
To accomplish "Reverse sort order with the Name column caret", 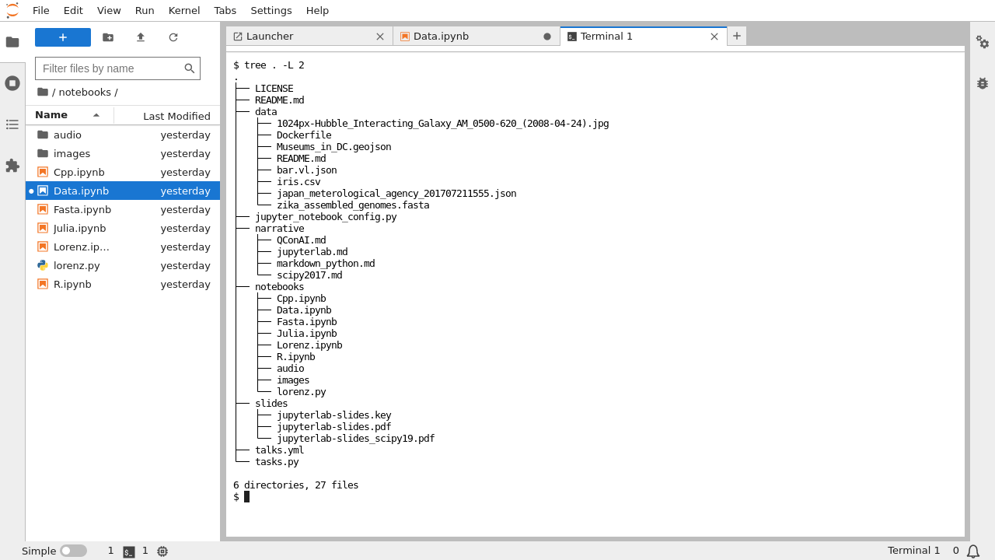I will tap(96, 114).
